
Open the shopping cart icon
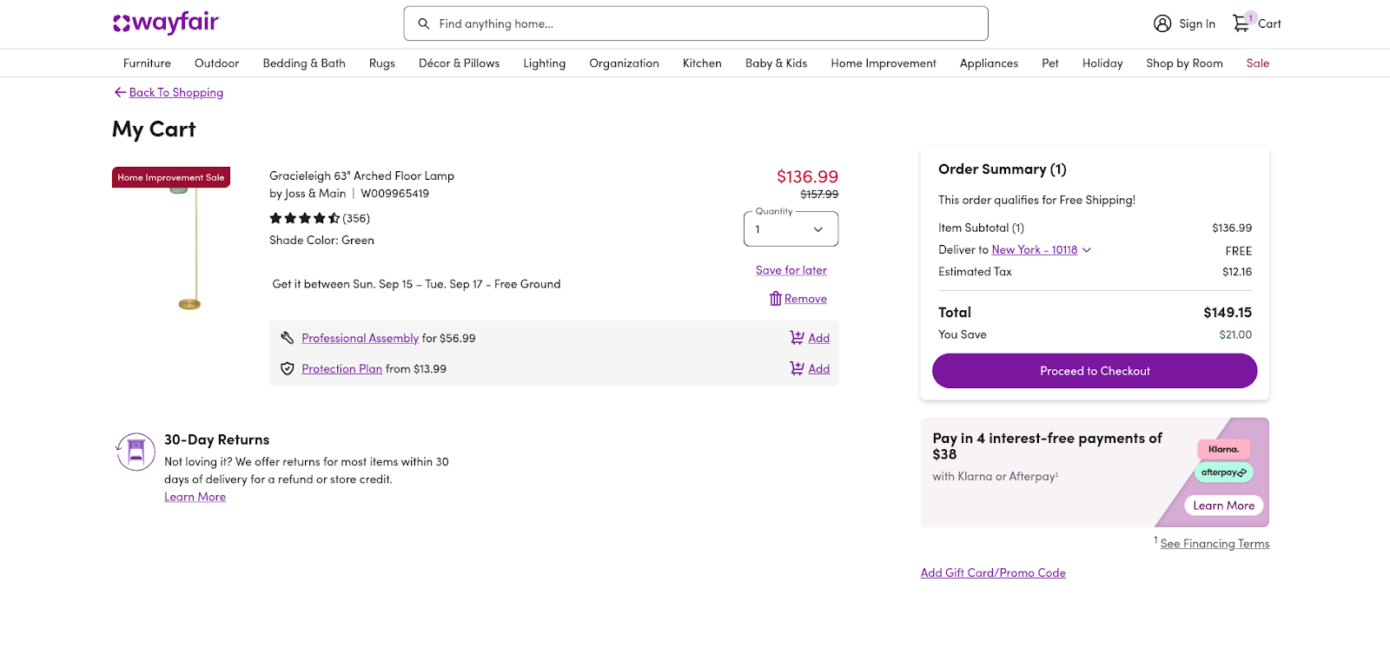point(1241,23)
